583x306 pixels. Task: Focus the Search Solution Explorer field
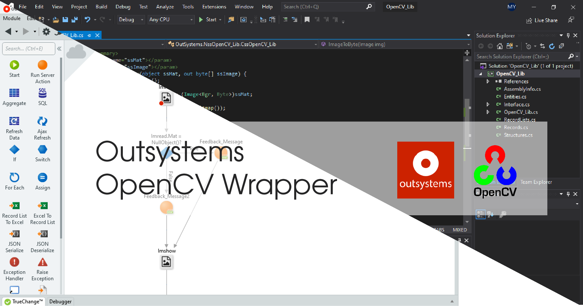pos(521,57)
